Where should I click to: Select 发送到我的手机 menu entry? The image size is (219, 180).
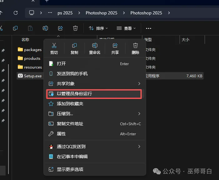[x=94, y=74]
